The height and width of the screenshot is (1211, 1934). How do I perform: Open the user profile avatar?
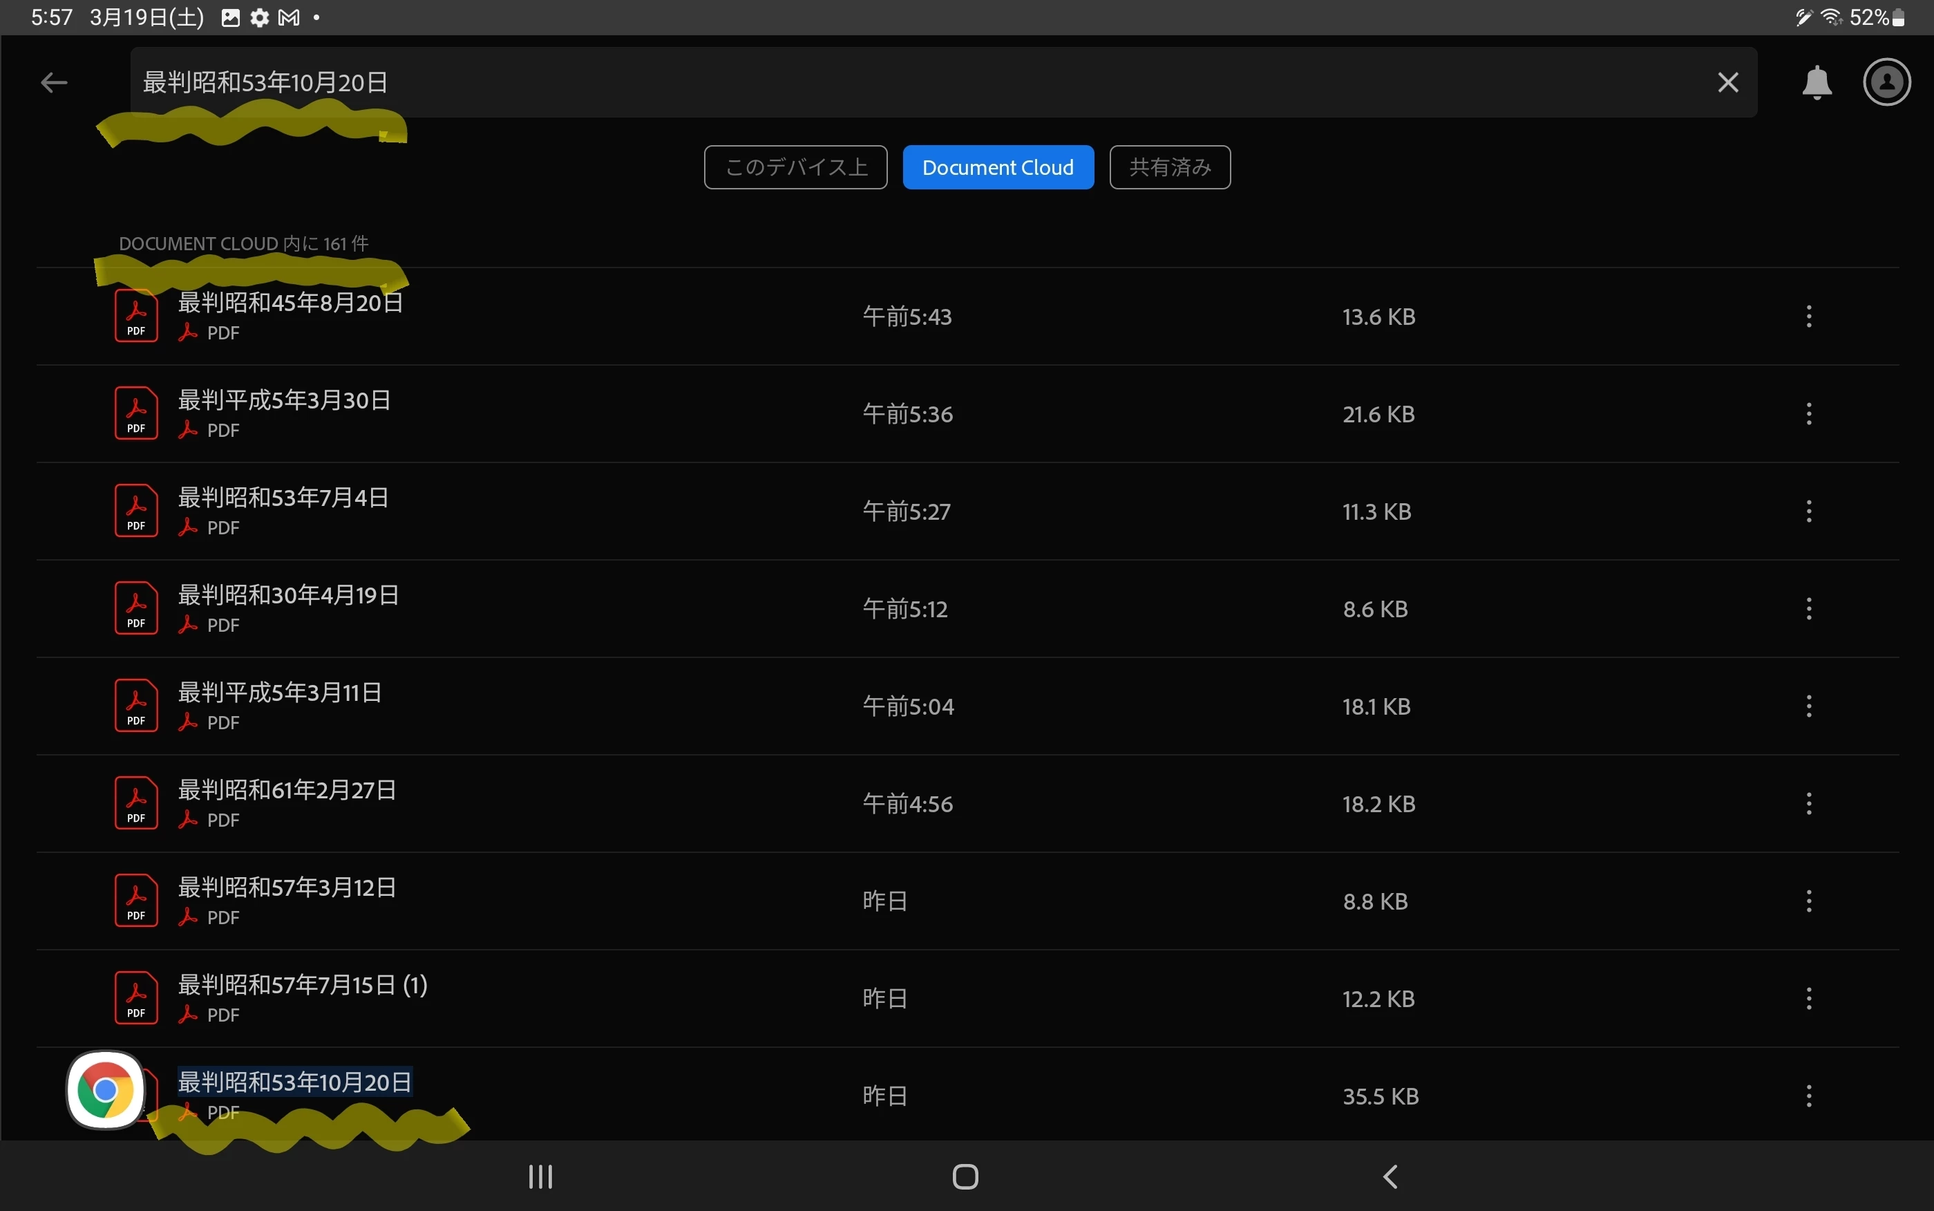point(1887,82)
